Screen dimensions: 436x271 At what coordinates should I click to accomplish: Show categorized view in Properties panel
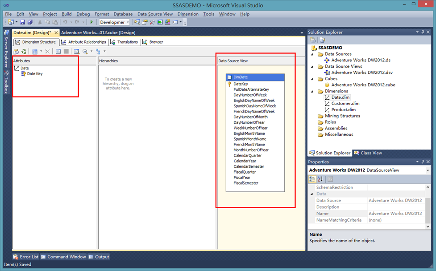[312, 179]
